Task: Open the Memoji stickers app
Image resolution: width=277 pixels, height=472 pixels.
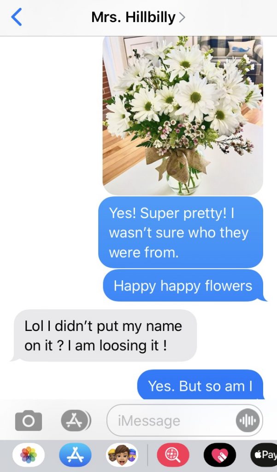Action: pyautogui.click(x=122, y=454)
